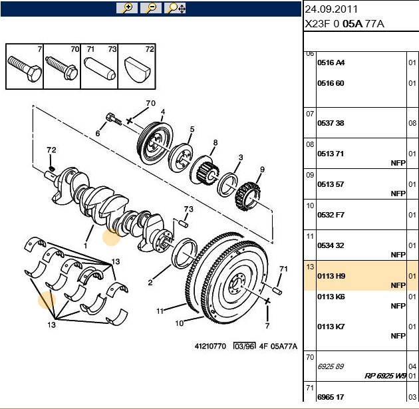This screenshot has height=409, width=419.
Task: Click the crankshaft pulley drawing
Action: tap(155, 143)
